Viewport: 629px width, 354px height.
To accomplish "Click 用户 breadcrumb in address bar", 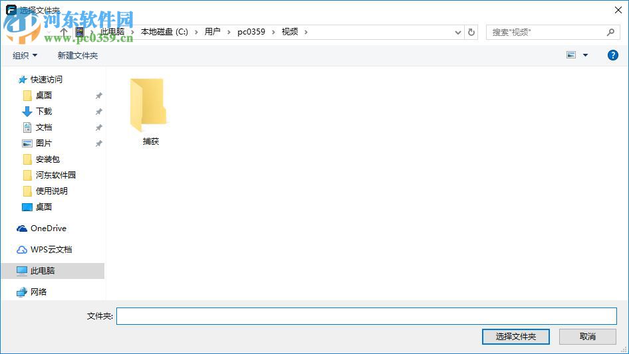I will (213, 32).
